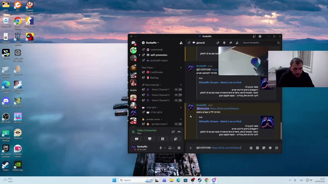Join private room 1

(x=162, y=124)
